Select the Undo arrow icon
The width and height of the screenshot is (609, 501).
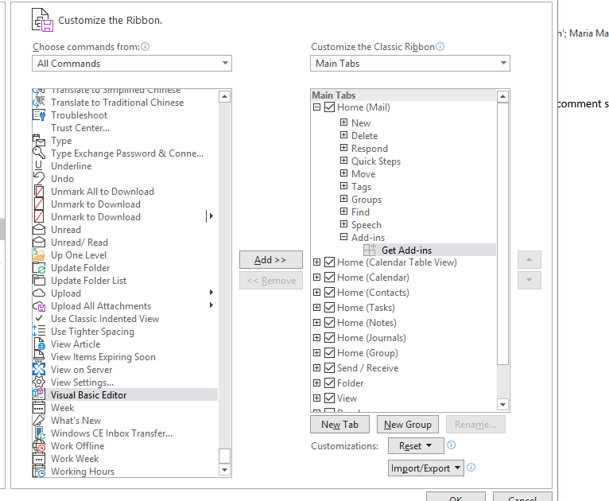(x=39, y=179)
